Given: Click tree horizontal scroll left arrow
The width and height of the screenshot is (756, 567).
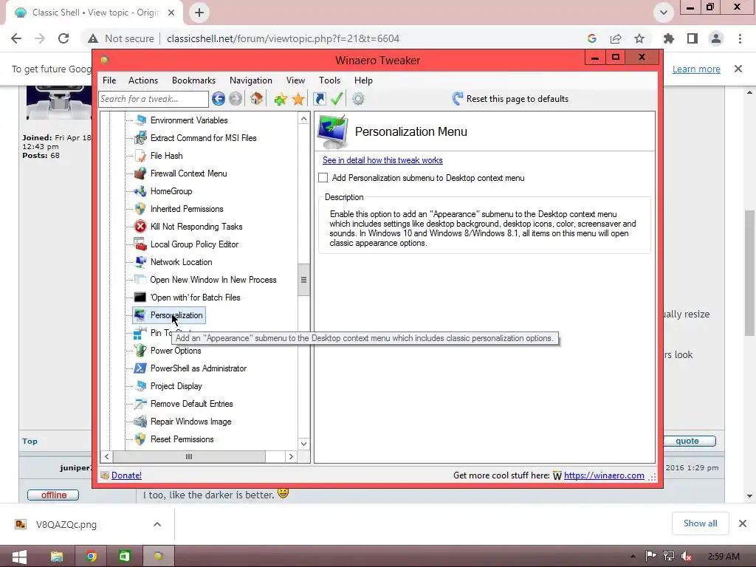Looking at the screenshot, I should tap(106, 456).
